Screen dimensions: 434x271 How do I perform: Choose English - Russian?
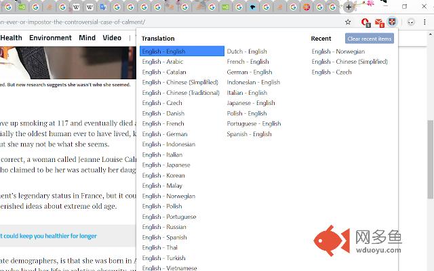point(164,227)
